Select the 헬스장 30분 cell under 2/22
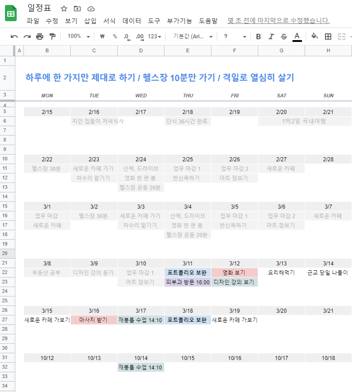The height and width of the screenshot is (392, 352). 47,169
